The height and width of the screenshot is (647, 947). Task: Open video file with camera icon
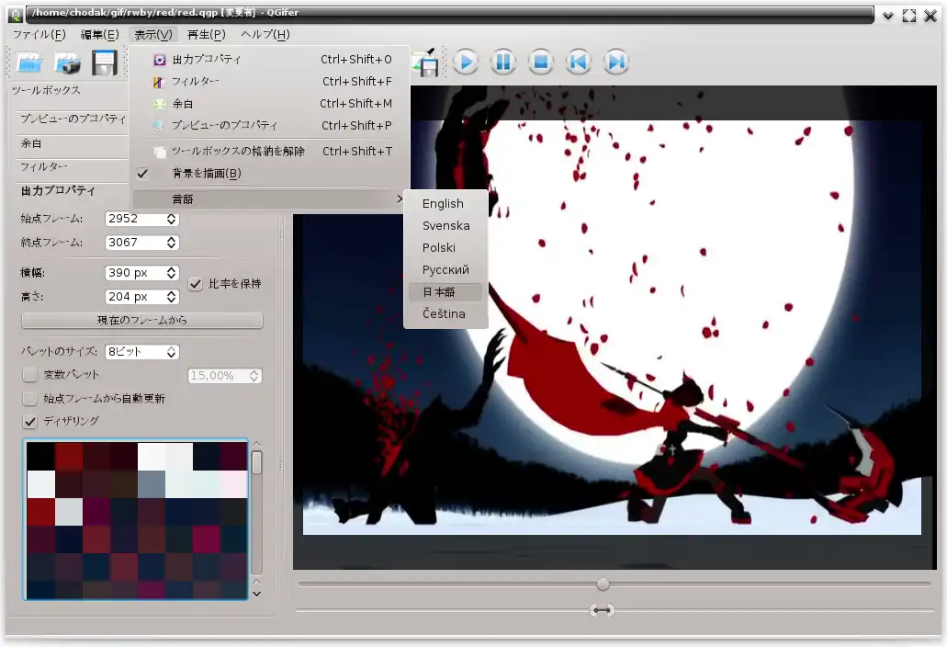[68, 63]
